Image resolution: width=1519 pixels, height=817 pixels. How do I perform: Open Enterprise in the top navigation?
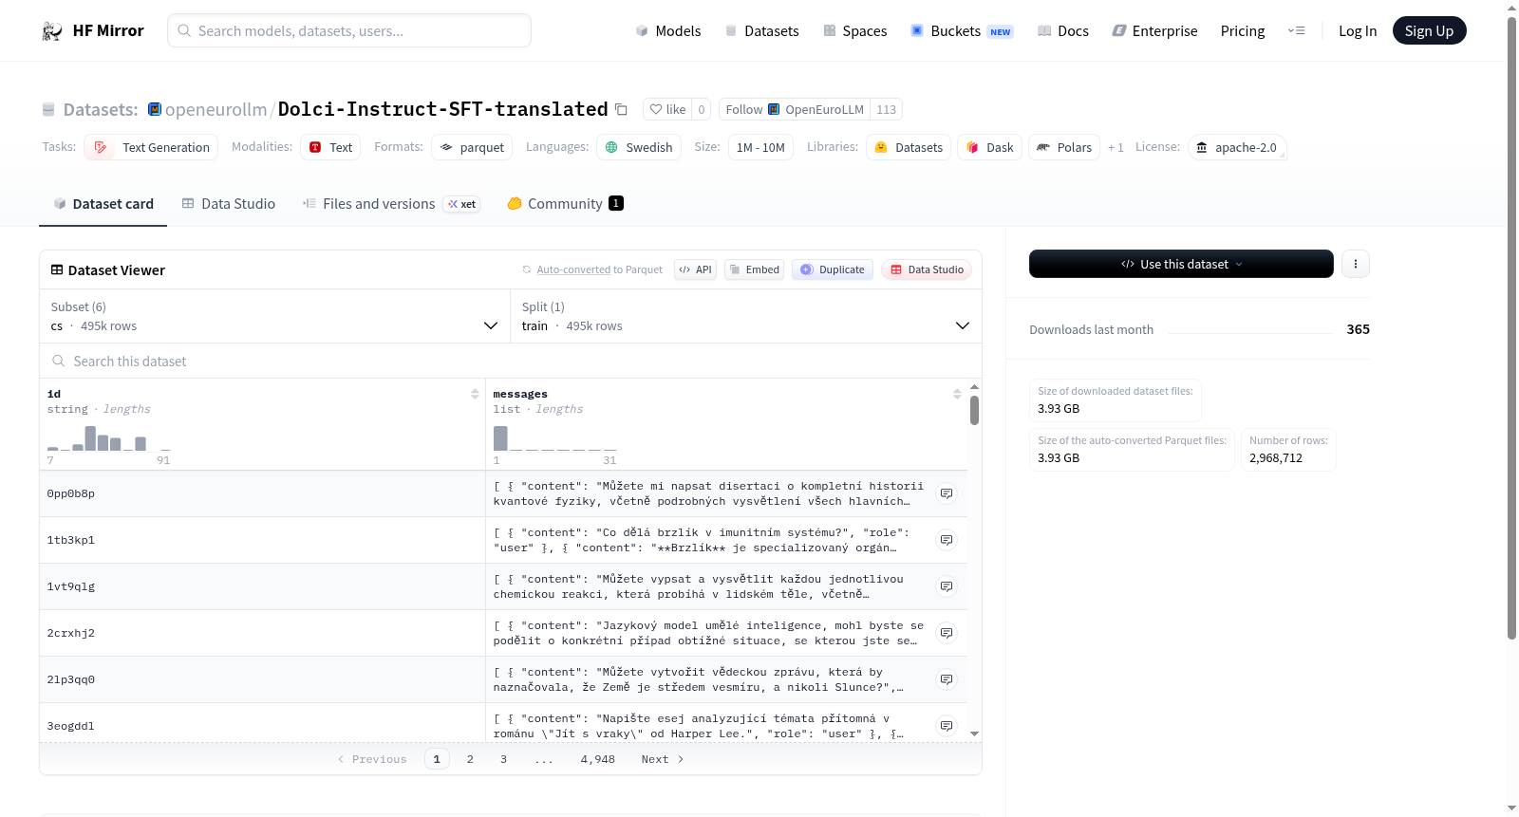pyautogui.click(x=1155, y=31)
